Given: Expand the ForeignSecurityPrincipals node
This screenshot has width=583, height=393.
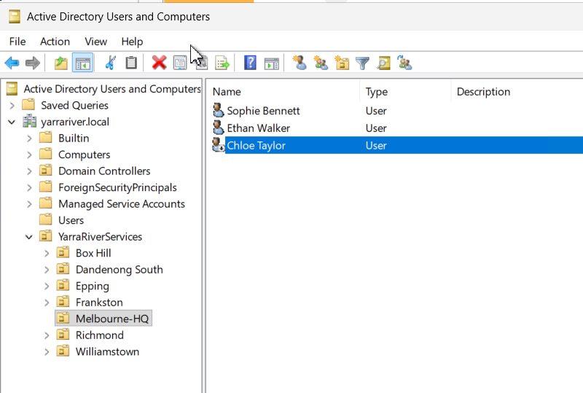Looking at the screenshot, I should (x=29, y=187).
